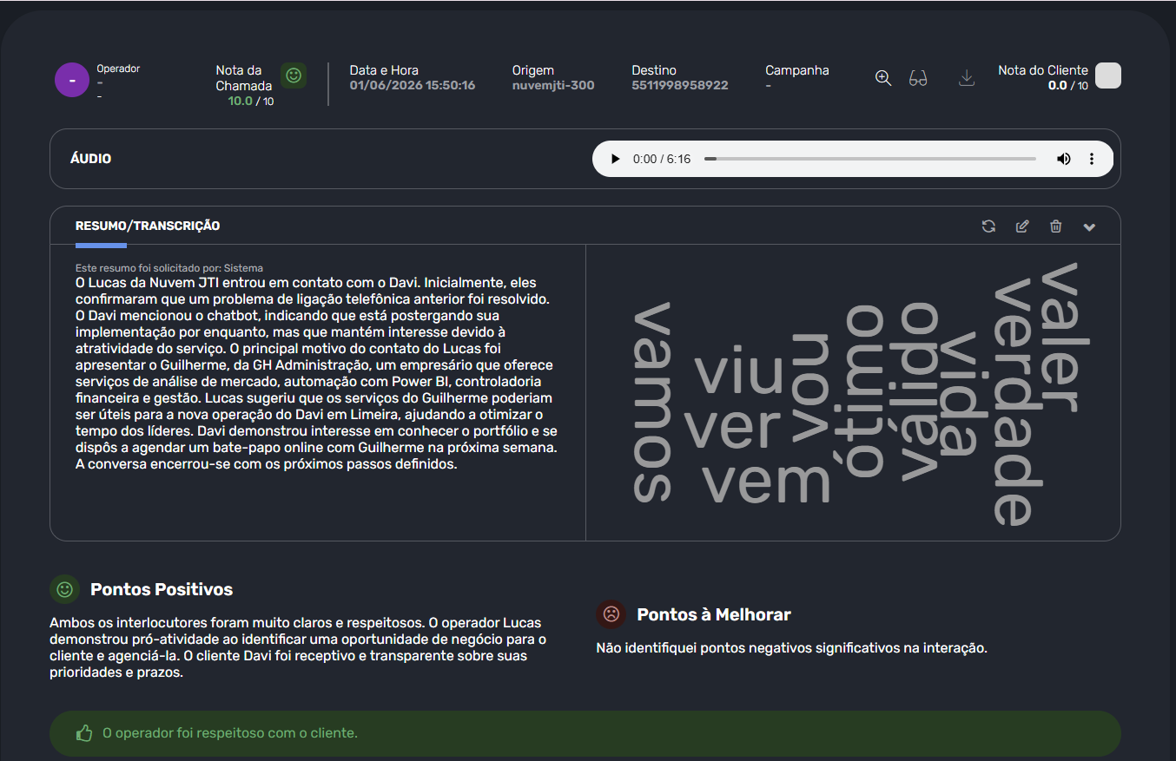Click the client score gray box

point(1108,75)
